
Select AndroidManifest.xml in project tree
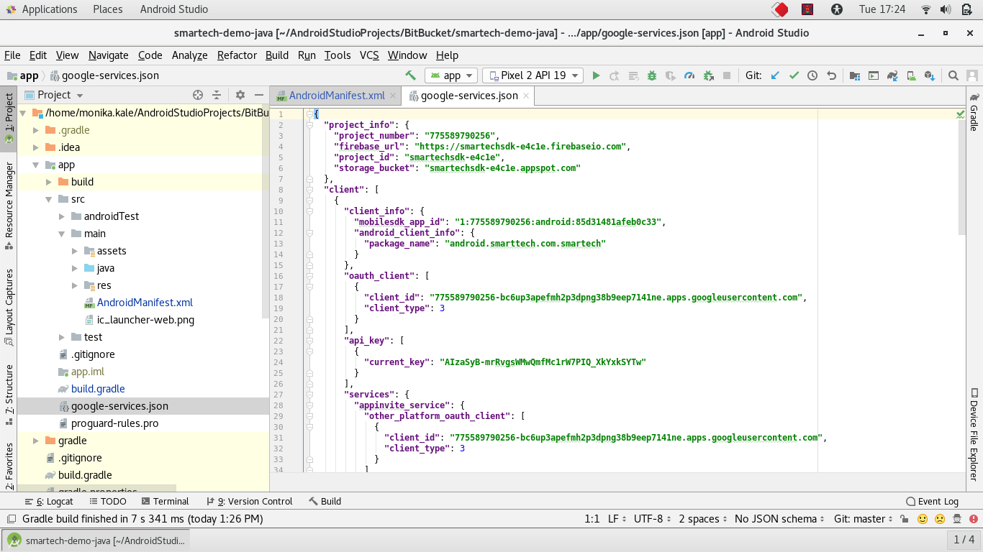[145, 303]
